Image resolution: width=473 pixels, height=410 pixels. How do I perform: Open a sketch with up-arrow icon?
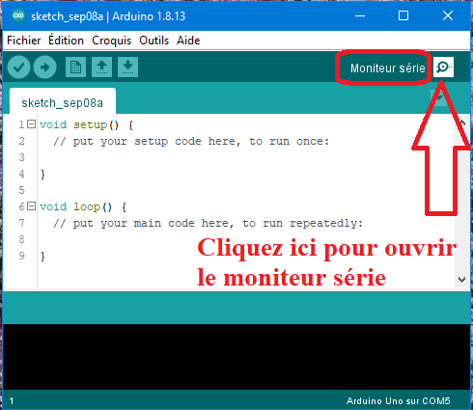point(101,68)
